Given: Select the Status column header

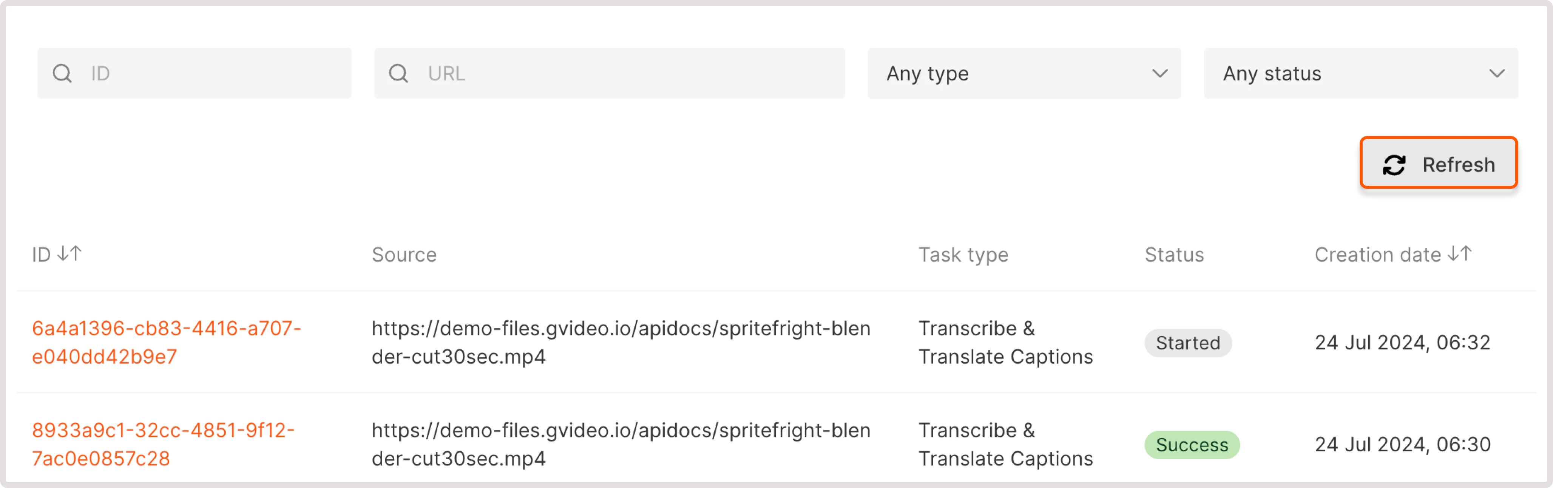Looking at the screenshot, I should click(x=1174, y=254).
